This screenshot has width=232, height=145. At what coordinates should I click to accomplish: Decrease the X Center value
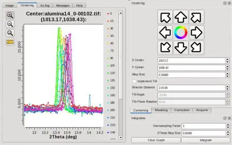(228, 62)
